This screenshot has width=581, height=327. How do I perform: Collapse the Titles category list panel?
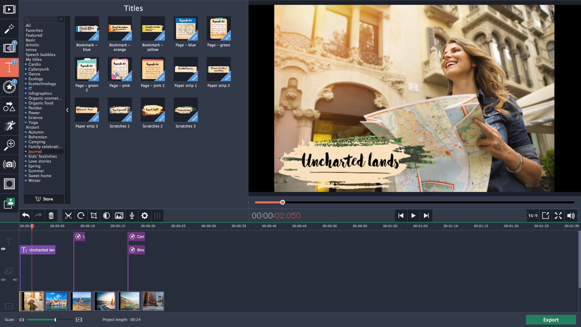(67, 110)
